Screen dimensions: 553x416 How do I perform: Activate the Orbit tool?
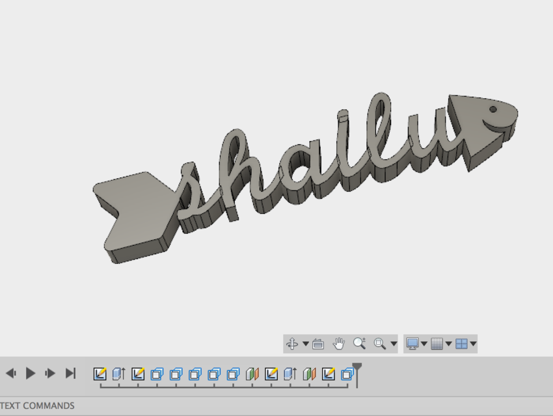tap(292, 343)
